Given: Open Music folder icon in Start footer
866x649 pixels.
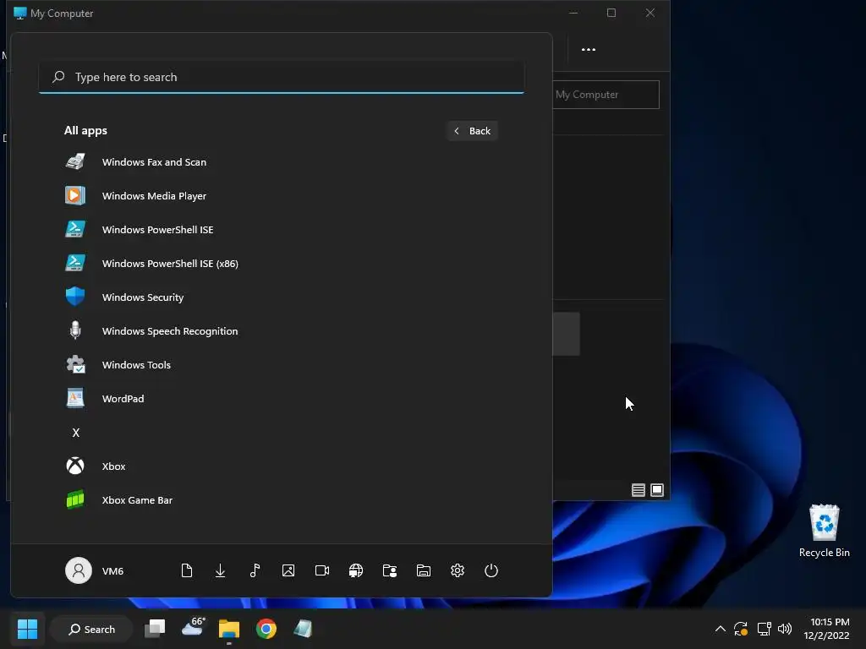Looking at the screenshot, I should point(254,570).
